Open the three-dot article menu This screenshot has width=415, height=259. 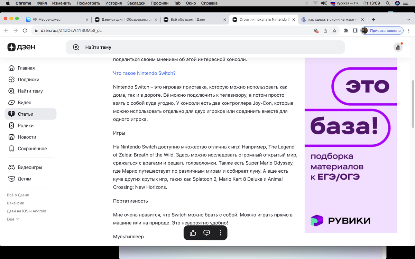coord(220,233)
